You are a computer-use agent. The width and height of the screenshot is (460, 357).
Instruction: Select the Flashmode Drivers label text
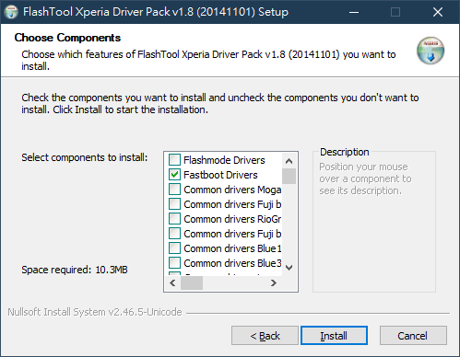click(224, 160)
